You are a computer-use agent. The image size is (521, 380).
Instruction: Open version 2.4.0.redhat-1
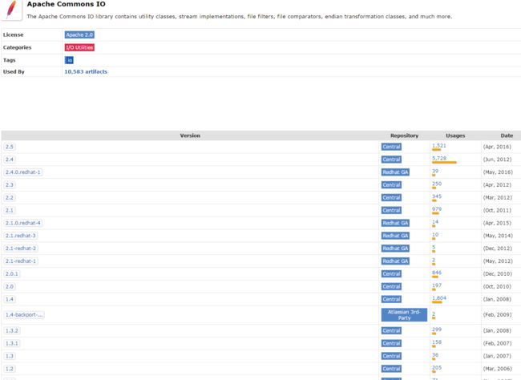23,172
